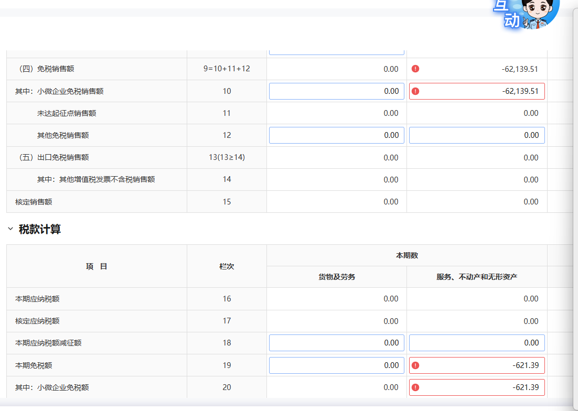This screenshot has width=578, height=411.
Task: Click error icon beside 小微企业免税销售额 services value
Action: pos(415,91)
